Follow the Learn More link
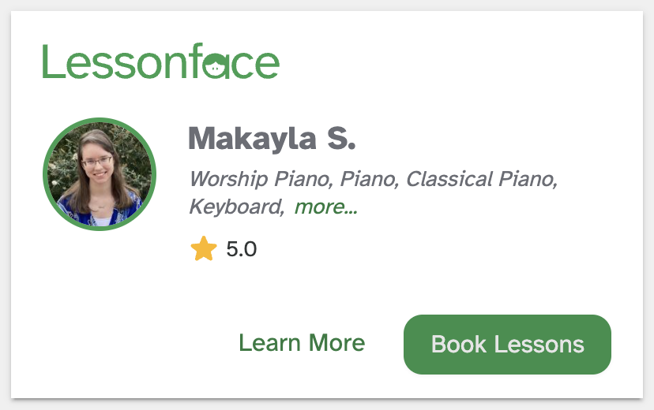654x410 pixels. (x=302, y=344)
